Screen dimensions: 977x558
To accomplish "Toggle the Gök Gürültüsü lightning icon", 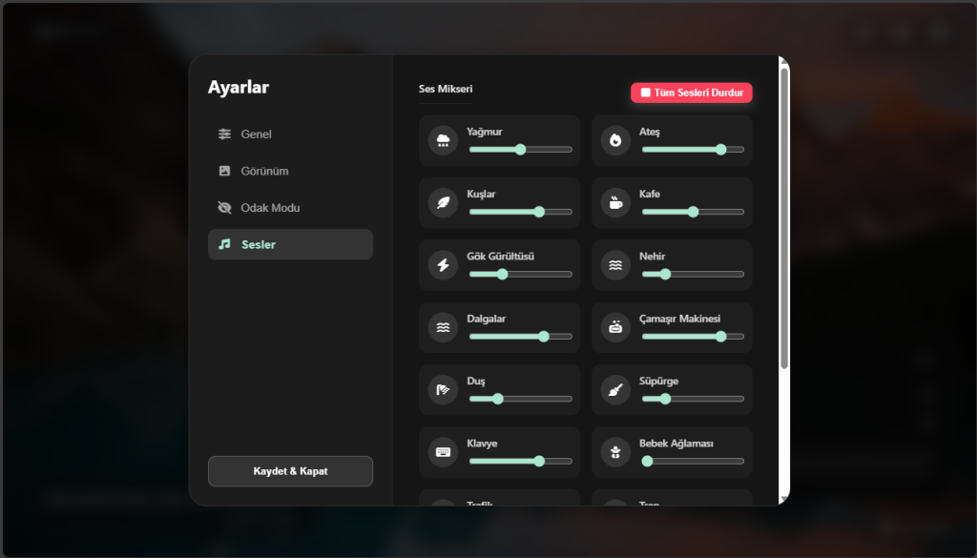I will coord(443,265).
